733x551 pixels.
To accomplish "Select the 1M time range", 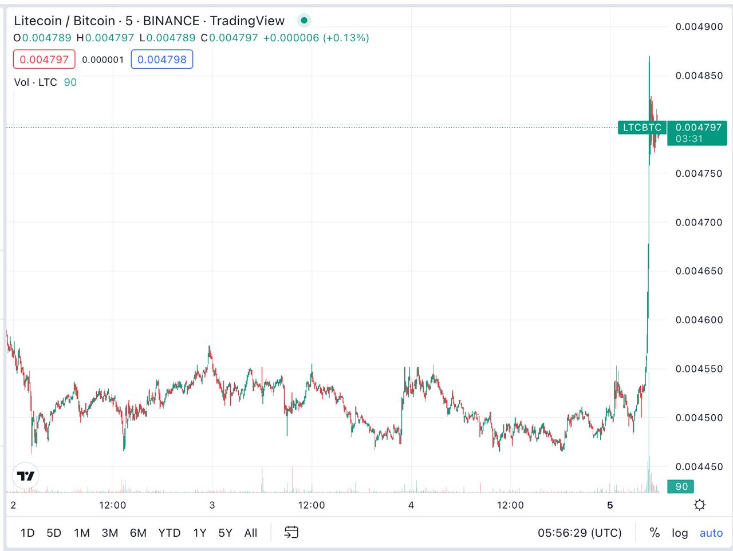I will [82, 533].
